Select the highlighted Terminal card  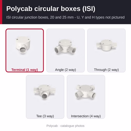pyautogui.click(x=25, y=51)
